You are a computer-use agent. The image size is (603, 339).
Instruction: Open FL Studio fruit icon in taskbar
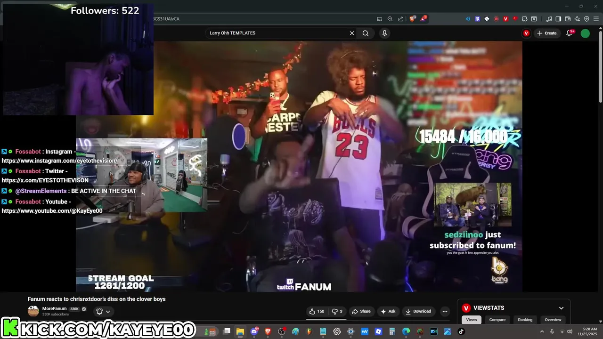click(310, 331)
